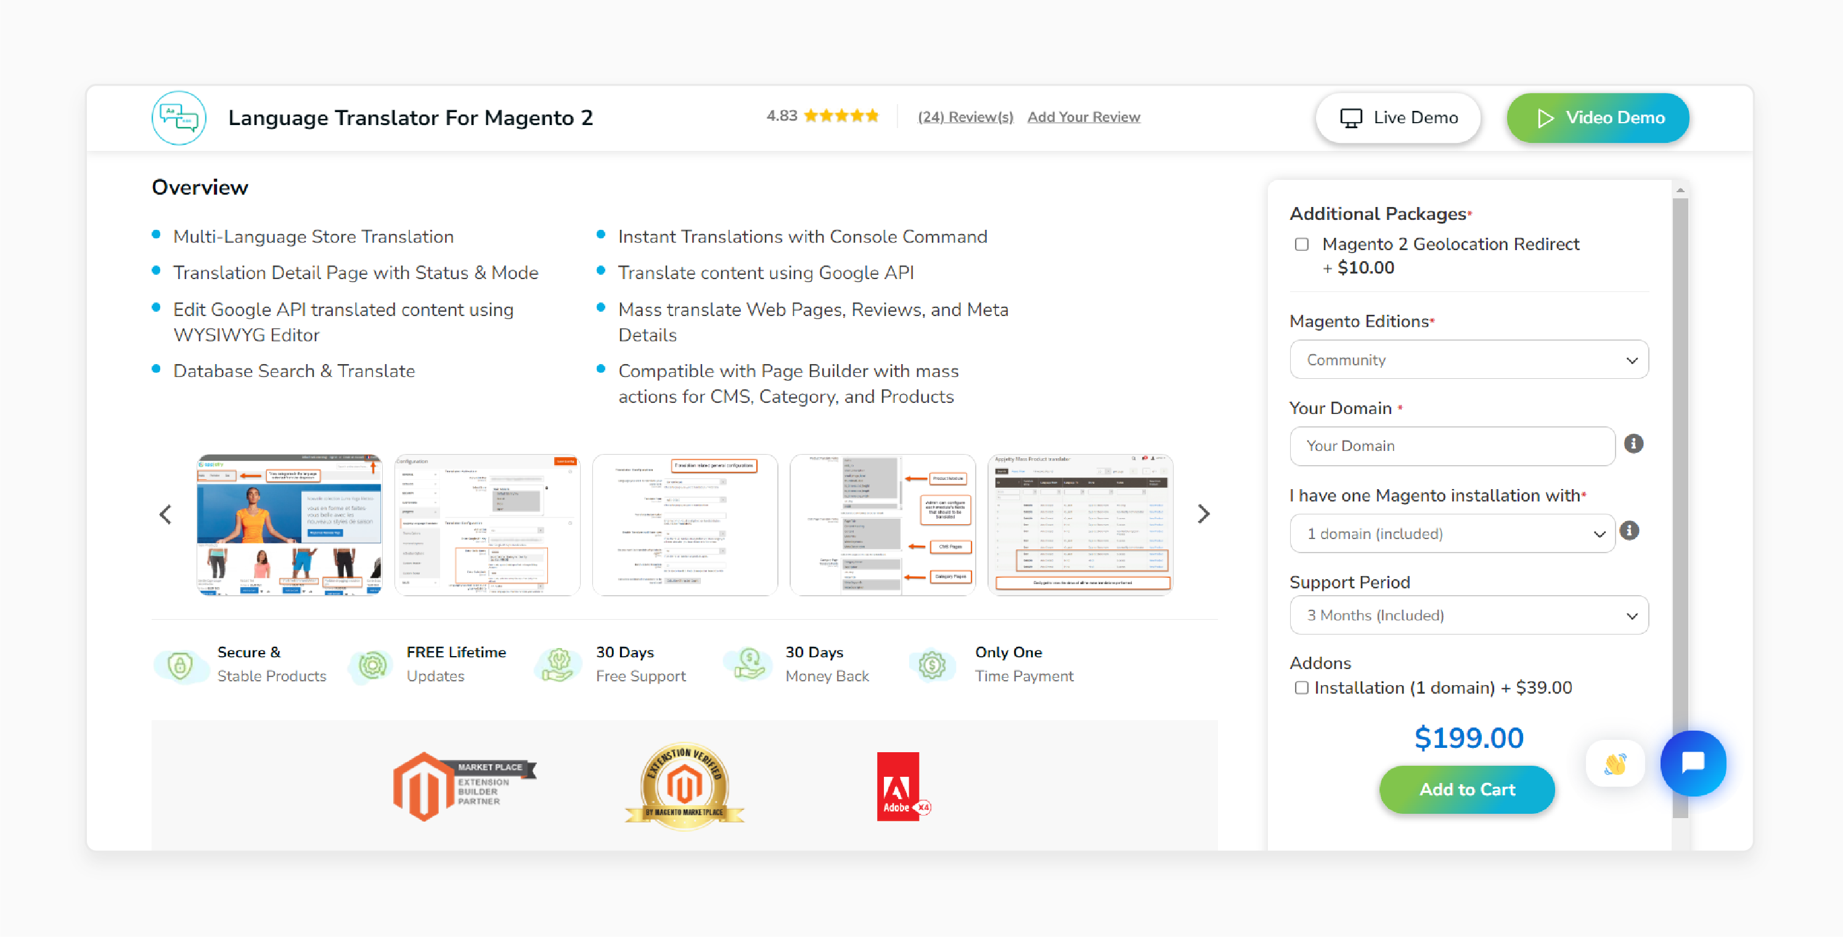1843x937 pixels.
Task: Click the 'Multi-Language Store Translation' bullet text
Action: [x=313, y=237]
